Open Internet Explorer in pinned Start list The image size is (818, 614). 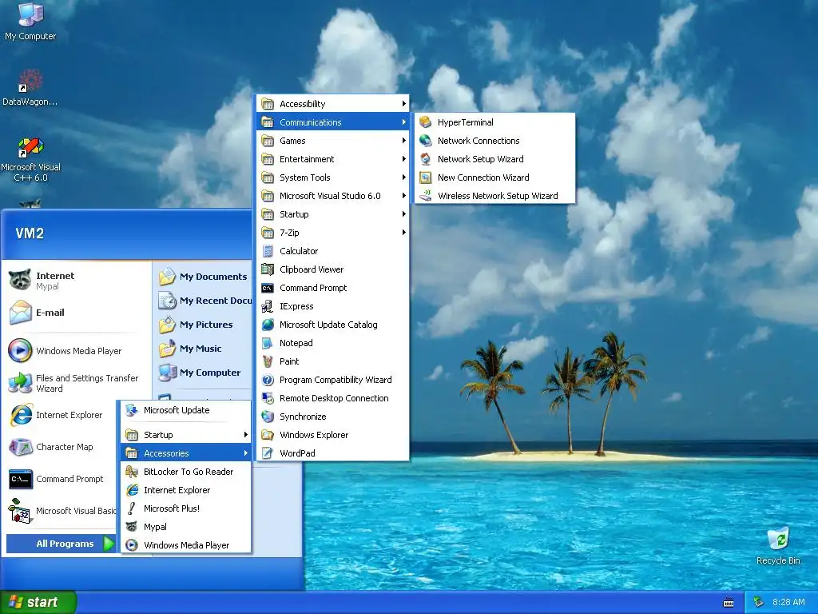tap(60, 415)
